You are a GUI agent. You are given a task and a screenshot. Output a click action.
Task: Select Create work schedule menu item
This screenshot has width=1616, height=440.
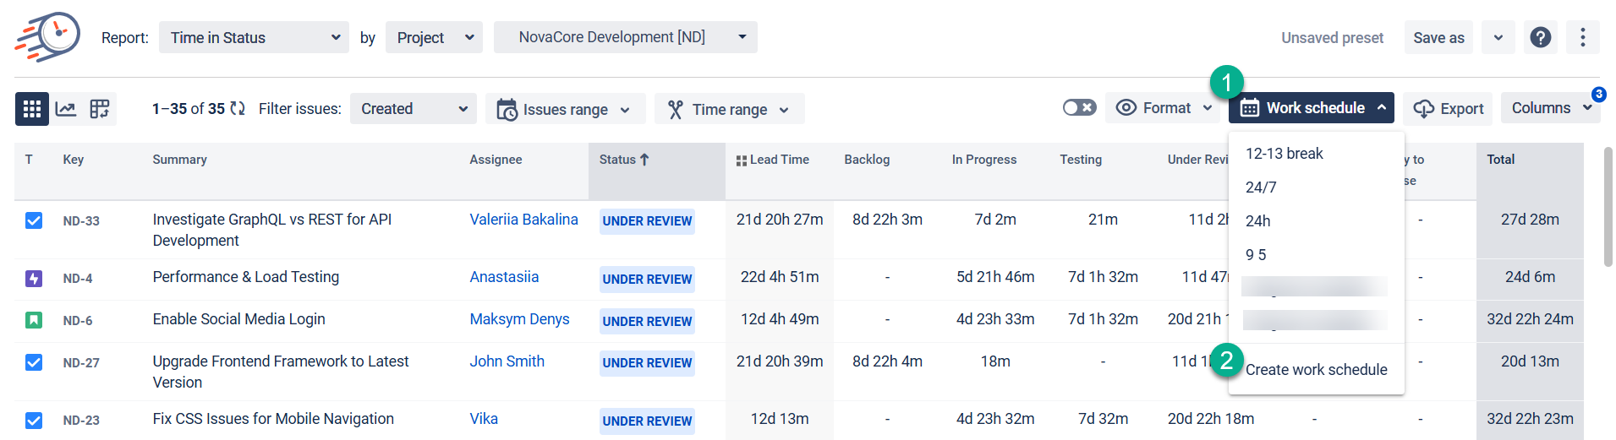[1316, 370]
